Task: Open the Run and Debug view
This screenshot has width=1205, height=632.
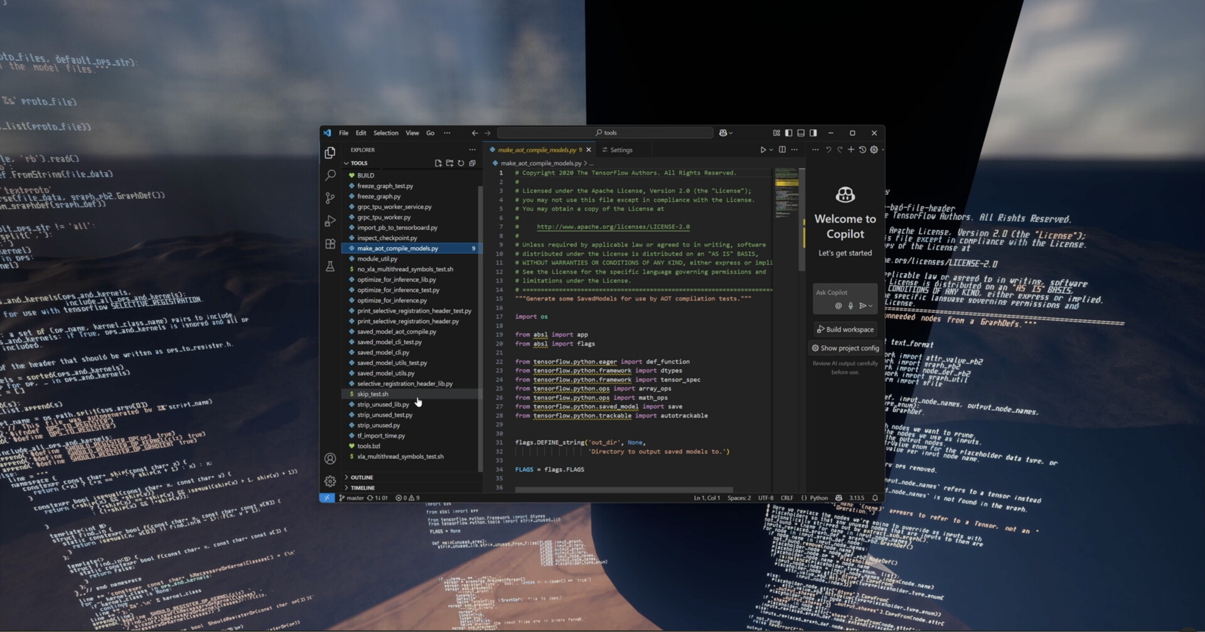Action: 330,221
